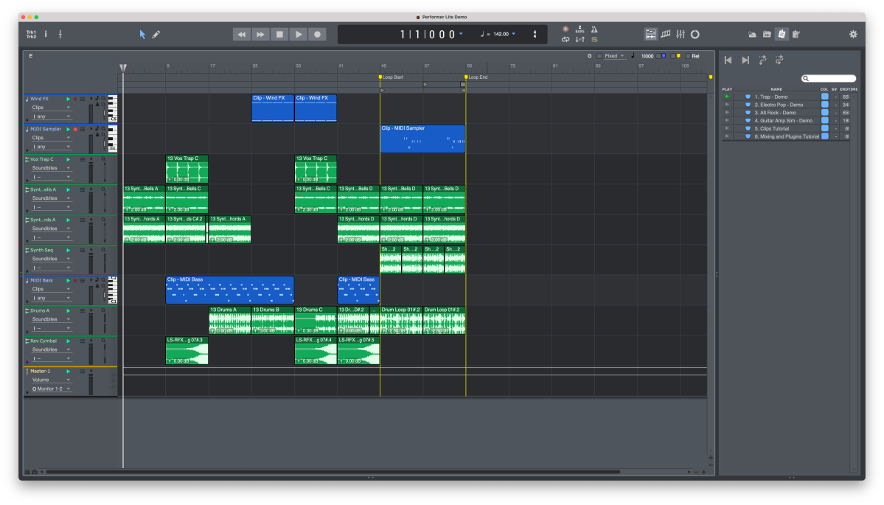
Task: Enable the Rel checkbox
Action: point(688,56)
